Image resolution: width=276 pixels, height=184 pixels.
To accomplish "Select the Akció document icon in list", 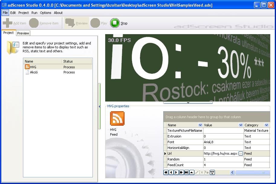I will tap(27, 72).
